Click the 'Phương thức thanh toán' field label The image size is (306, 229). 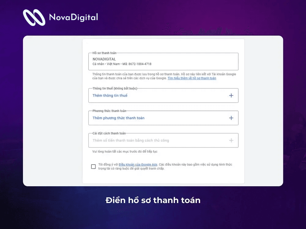109,111
